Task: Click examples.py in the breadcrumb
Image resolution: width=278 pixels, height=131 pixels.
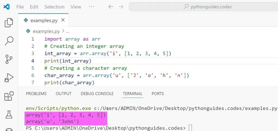Action: 46,31
